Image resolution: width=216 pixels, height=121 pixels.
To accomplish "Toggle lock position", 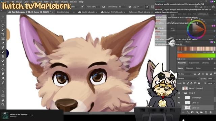I will click(191, 83).
